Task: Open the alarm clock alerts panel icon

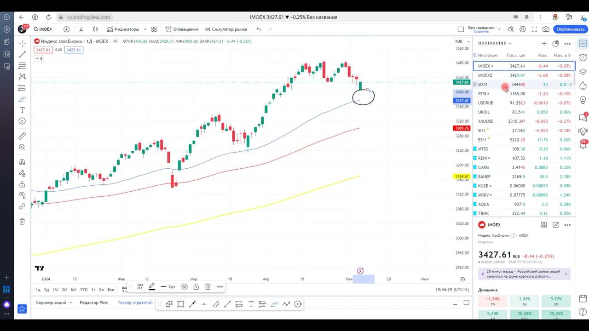Action: click(x=583, y=57)
